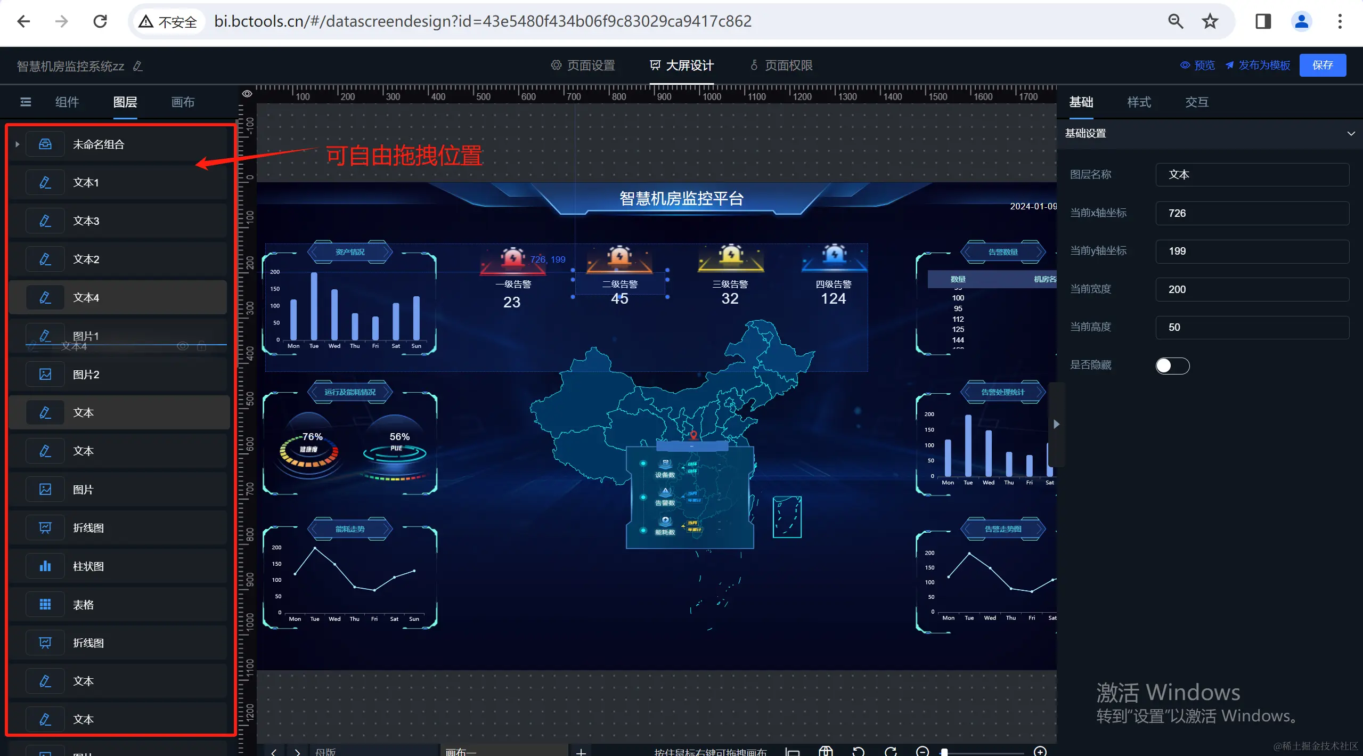1363x756 pixels.
Task: Click the undo icon in bottom toolbar
Action: coord(858,751)
